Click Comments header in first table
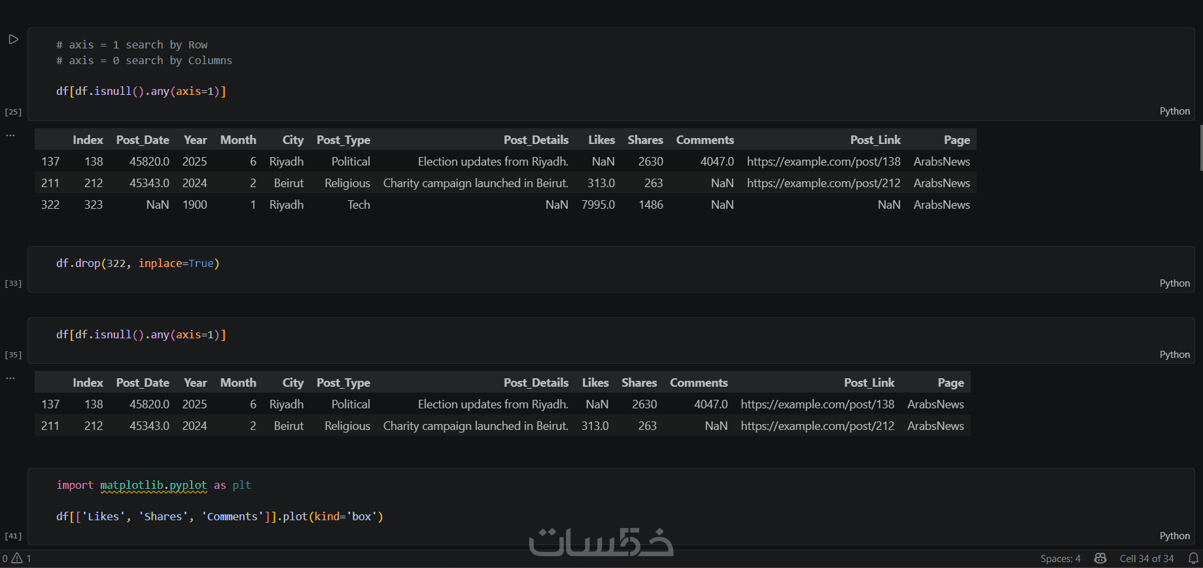The image size is (1203, 568). pyautogui.click(x=705, y=140)
